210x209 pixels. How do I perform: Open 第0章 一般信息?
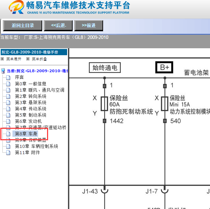pyautogui.click(x=30, y=84)
